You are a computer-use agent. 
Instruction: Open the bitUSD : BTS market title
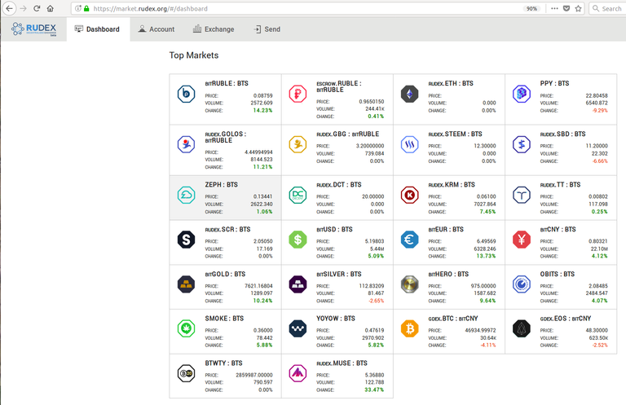click(334, 230)
